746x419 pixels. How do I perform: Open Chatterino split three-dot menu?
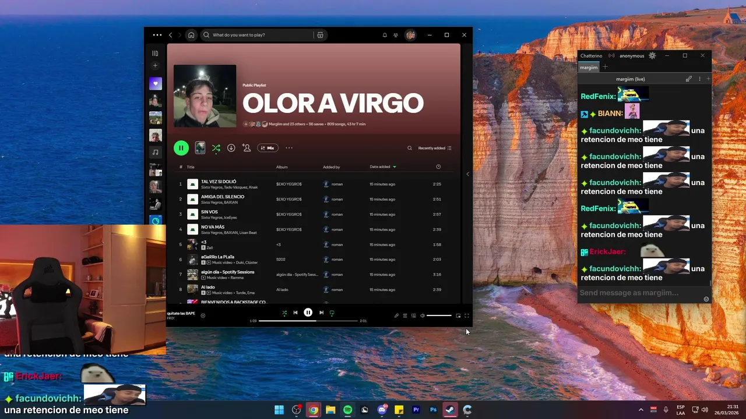point(699,79)
